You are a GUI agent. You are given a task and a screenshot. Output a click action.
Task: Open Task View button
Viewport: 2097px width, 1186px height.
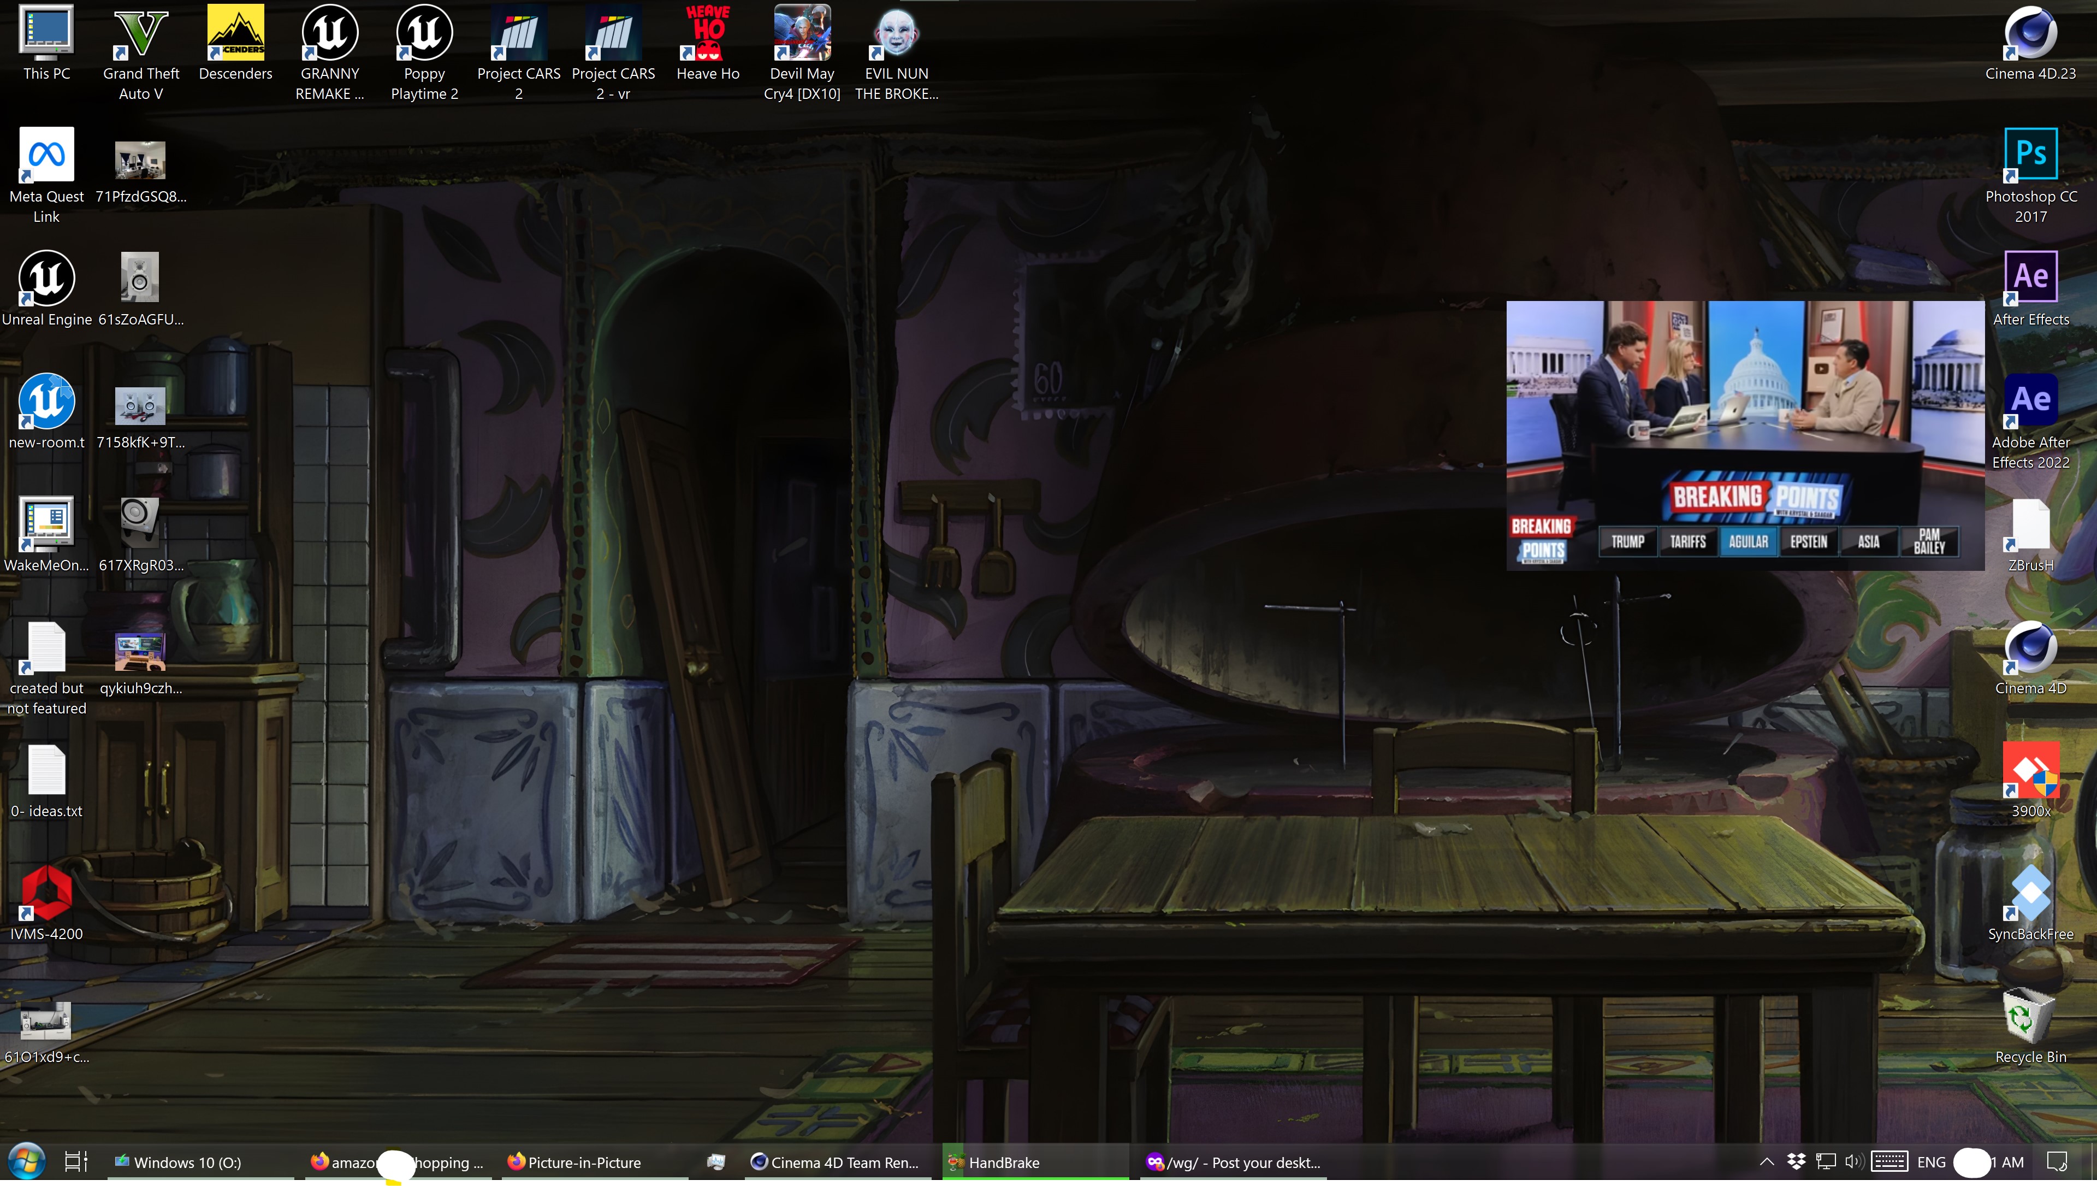click(76, 1161)
